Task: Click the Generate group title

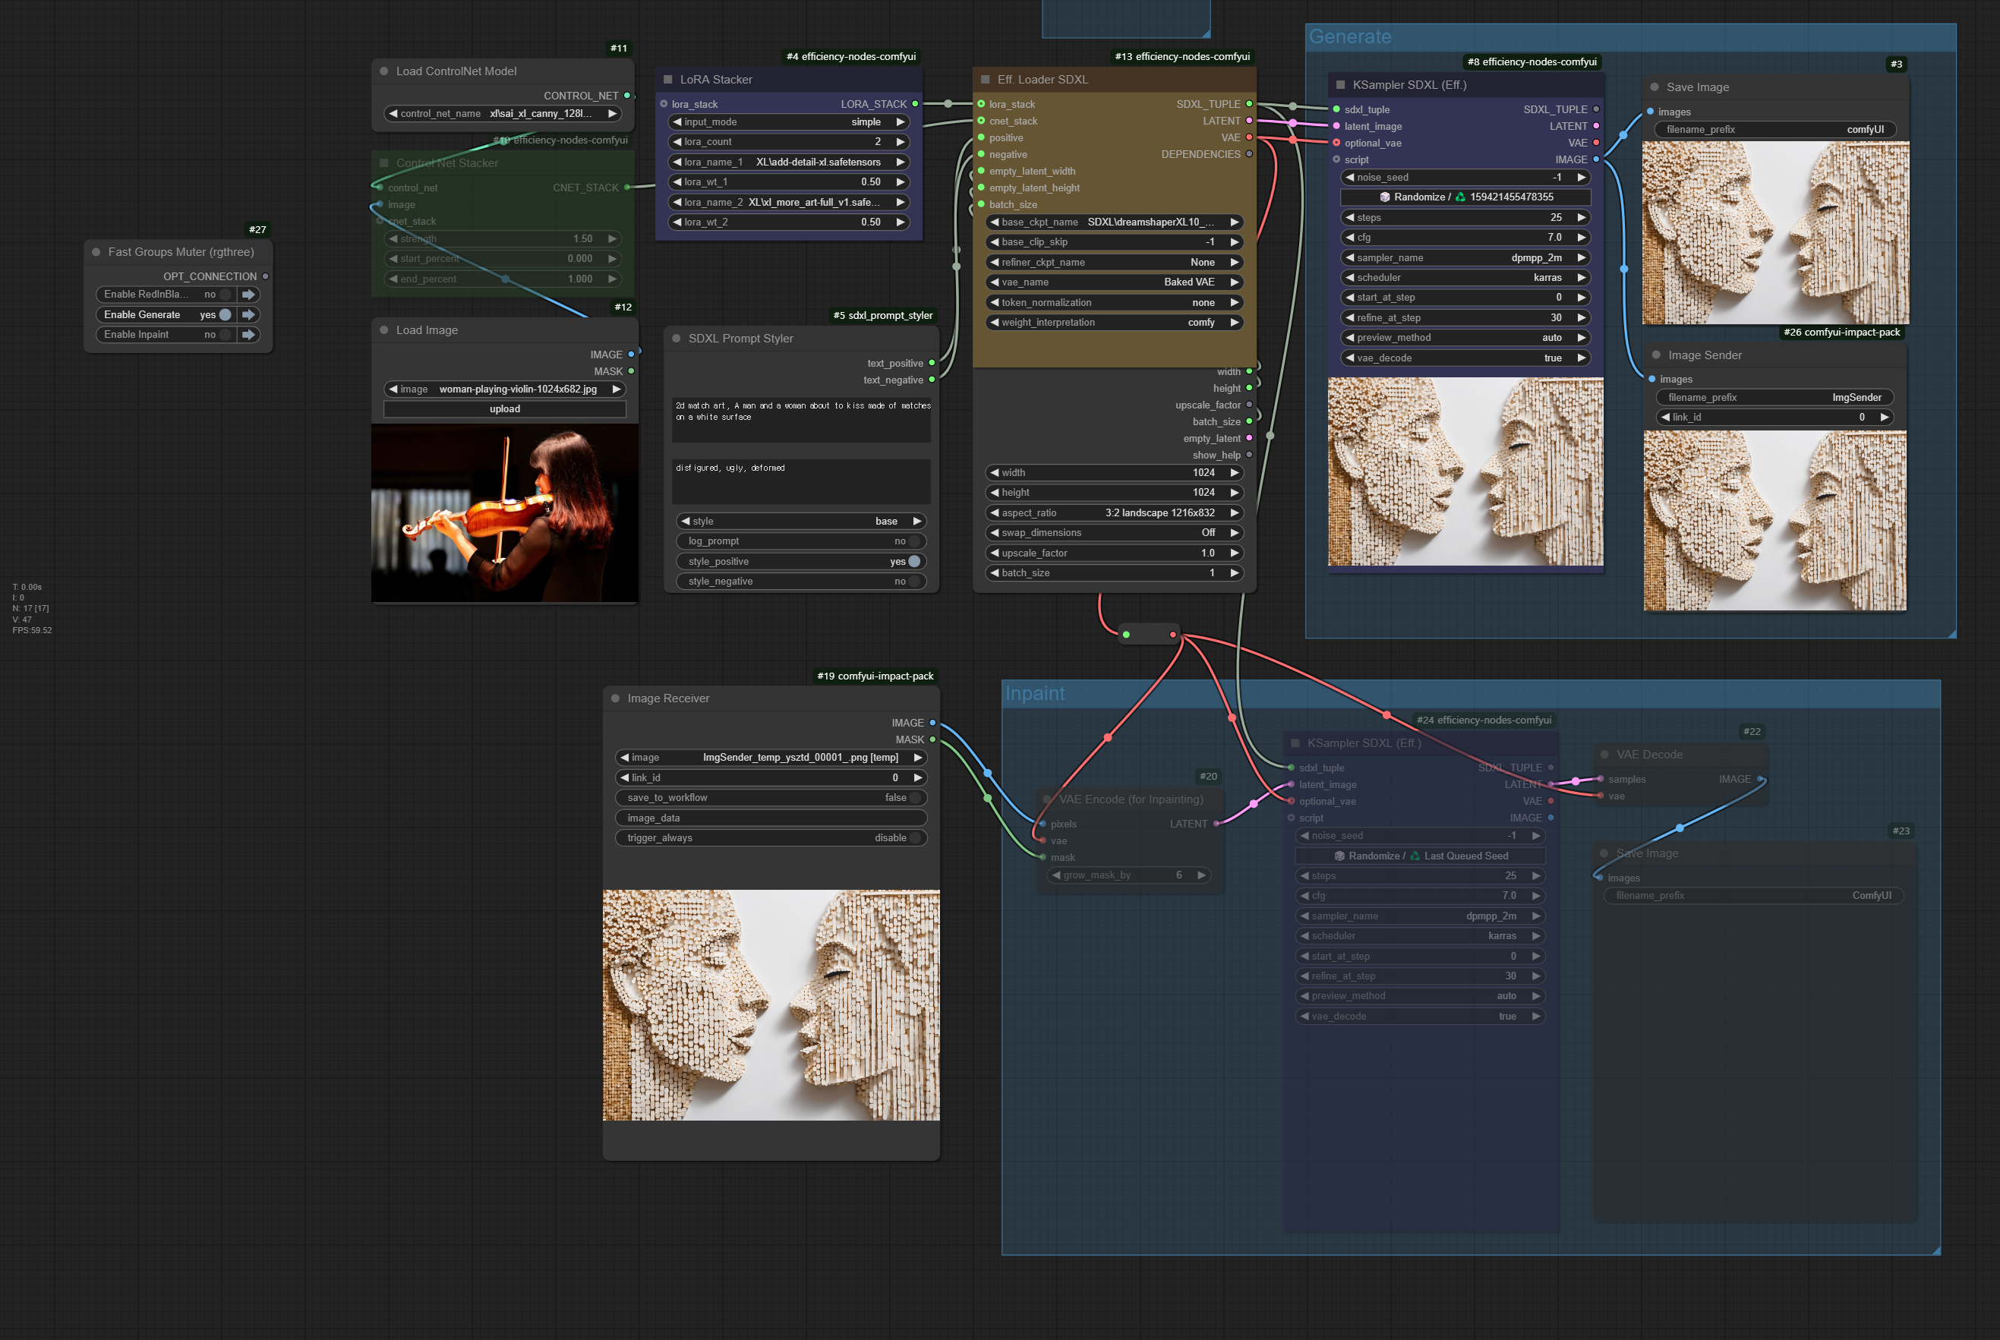Action: [1351, 36]
